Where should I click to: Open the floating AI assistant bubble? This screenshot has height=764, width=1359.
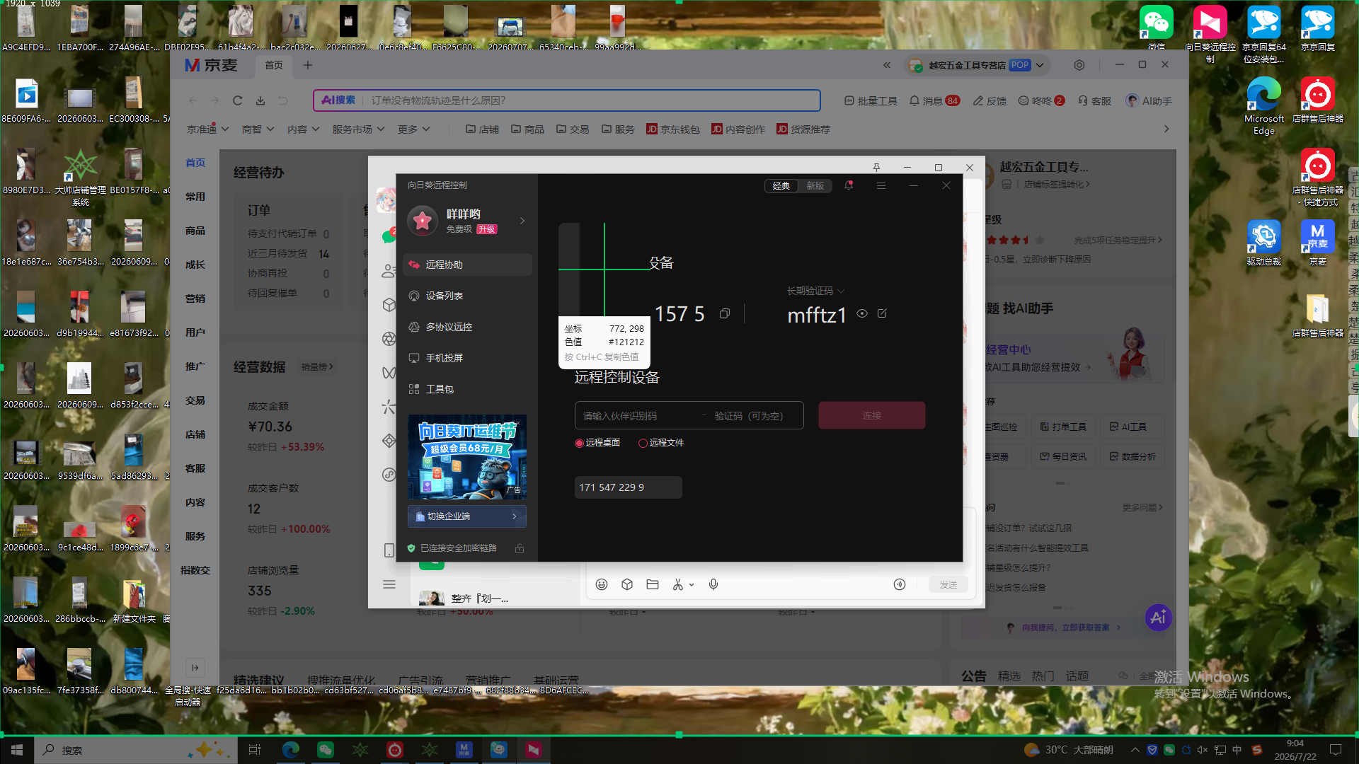coord(1158,618)
